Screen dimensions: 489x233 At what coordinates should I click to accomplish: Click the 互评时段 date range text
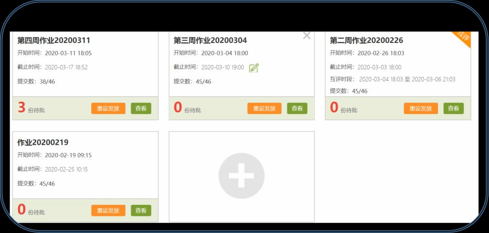pos(407,79)
